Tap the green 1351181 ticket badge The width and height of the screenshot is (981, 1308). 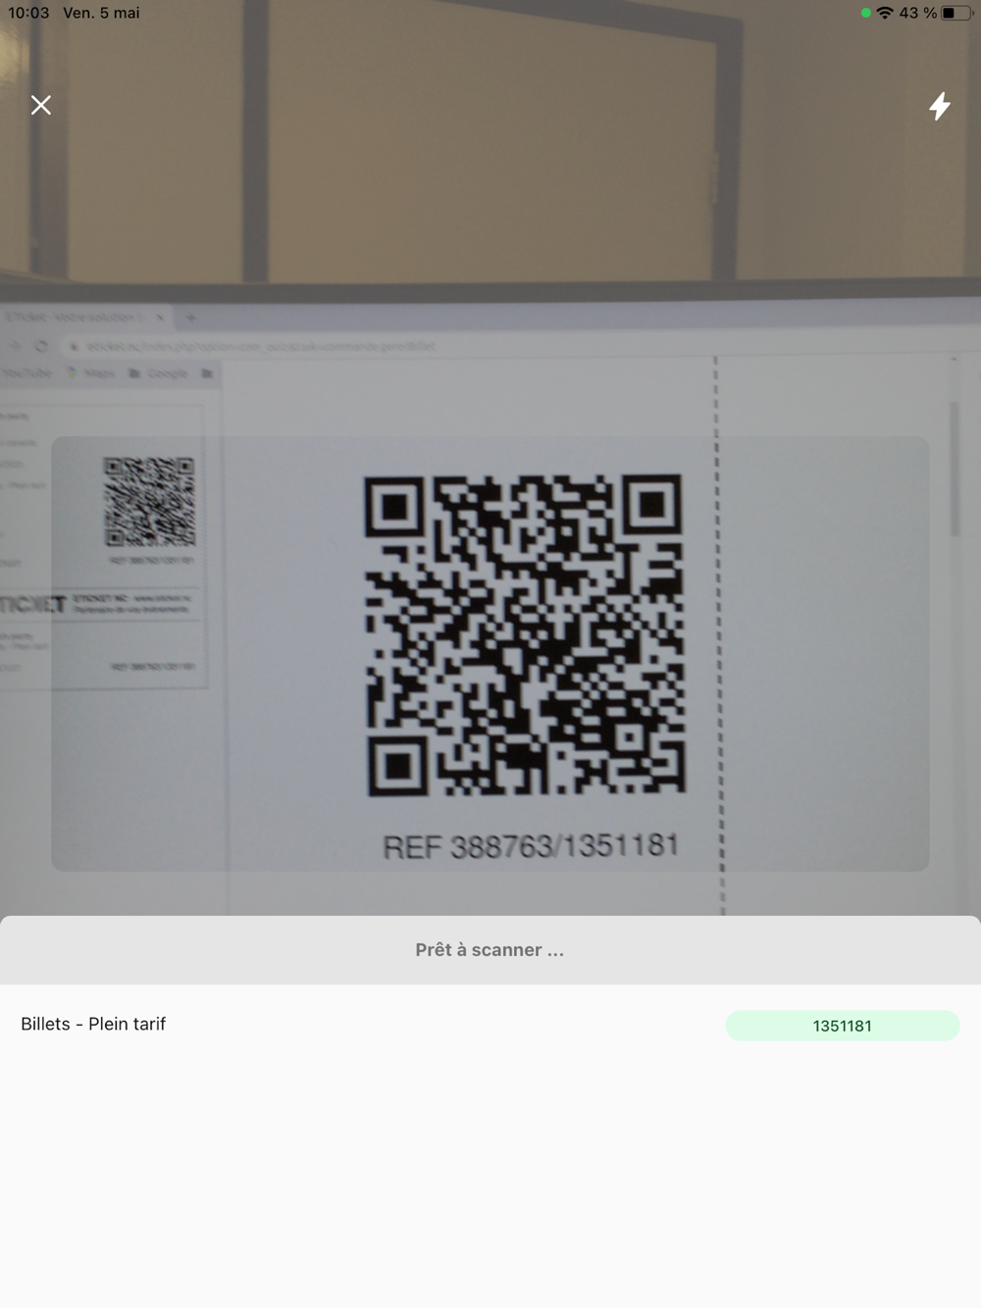843,1026
